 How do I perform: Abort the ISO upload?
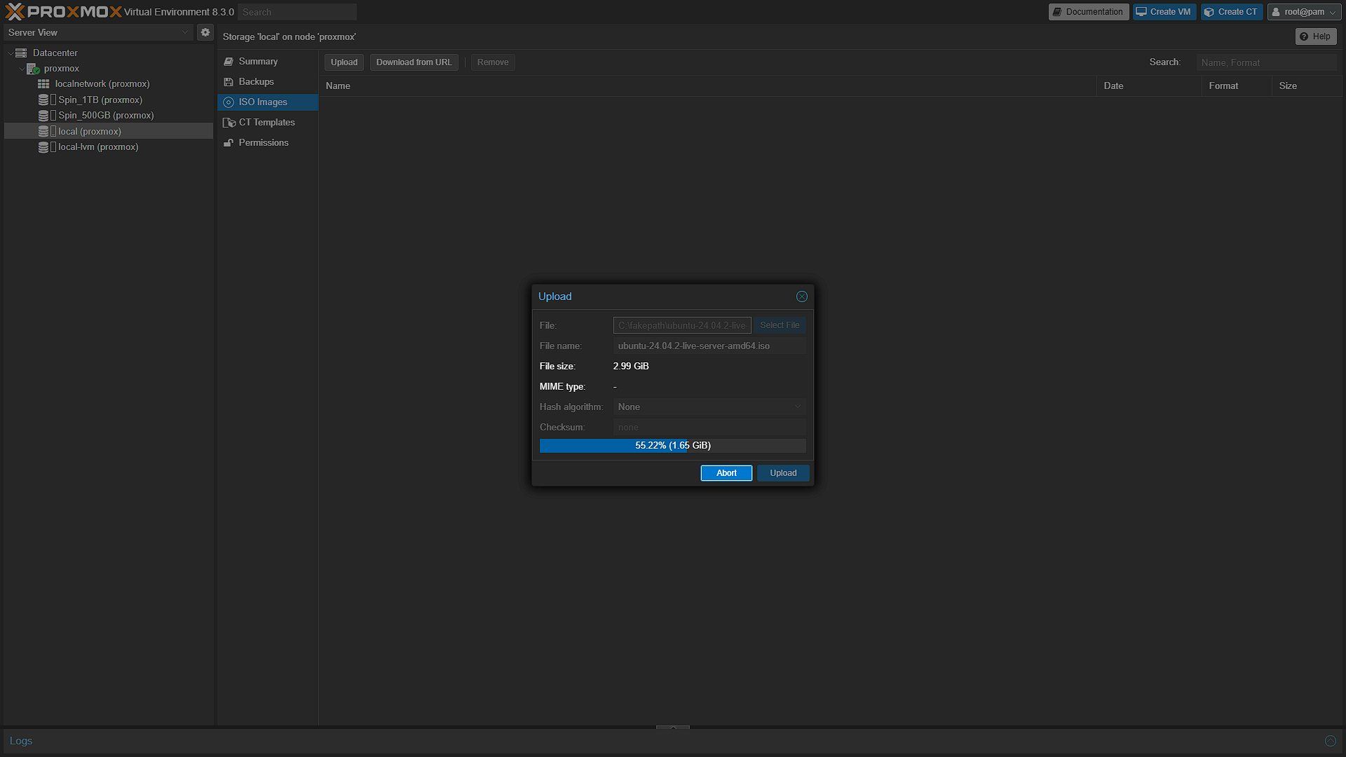coord(726,473)
